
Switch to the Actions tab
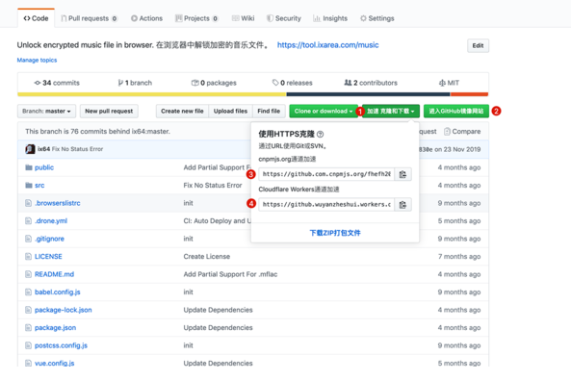click(146, 18)
